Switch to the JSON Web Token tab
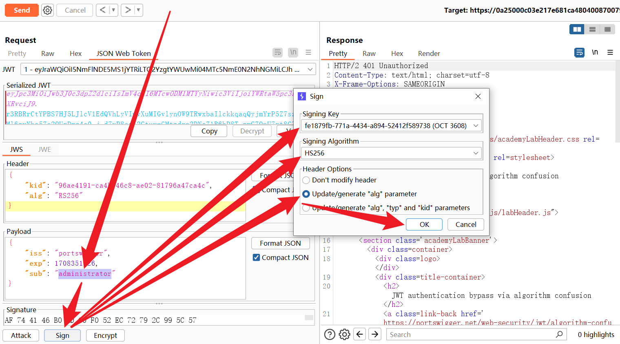 pos(124,53)
